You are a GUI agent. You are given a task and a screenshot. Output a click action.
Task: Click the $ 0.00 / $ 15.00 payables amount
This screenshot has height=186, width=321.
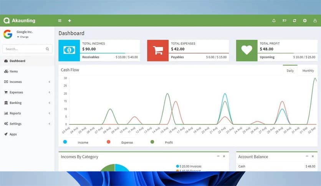(x=217, y=57)
